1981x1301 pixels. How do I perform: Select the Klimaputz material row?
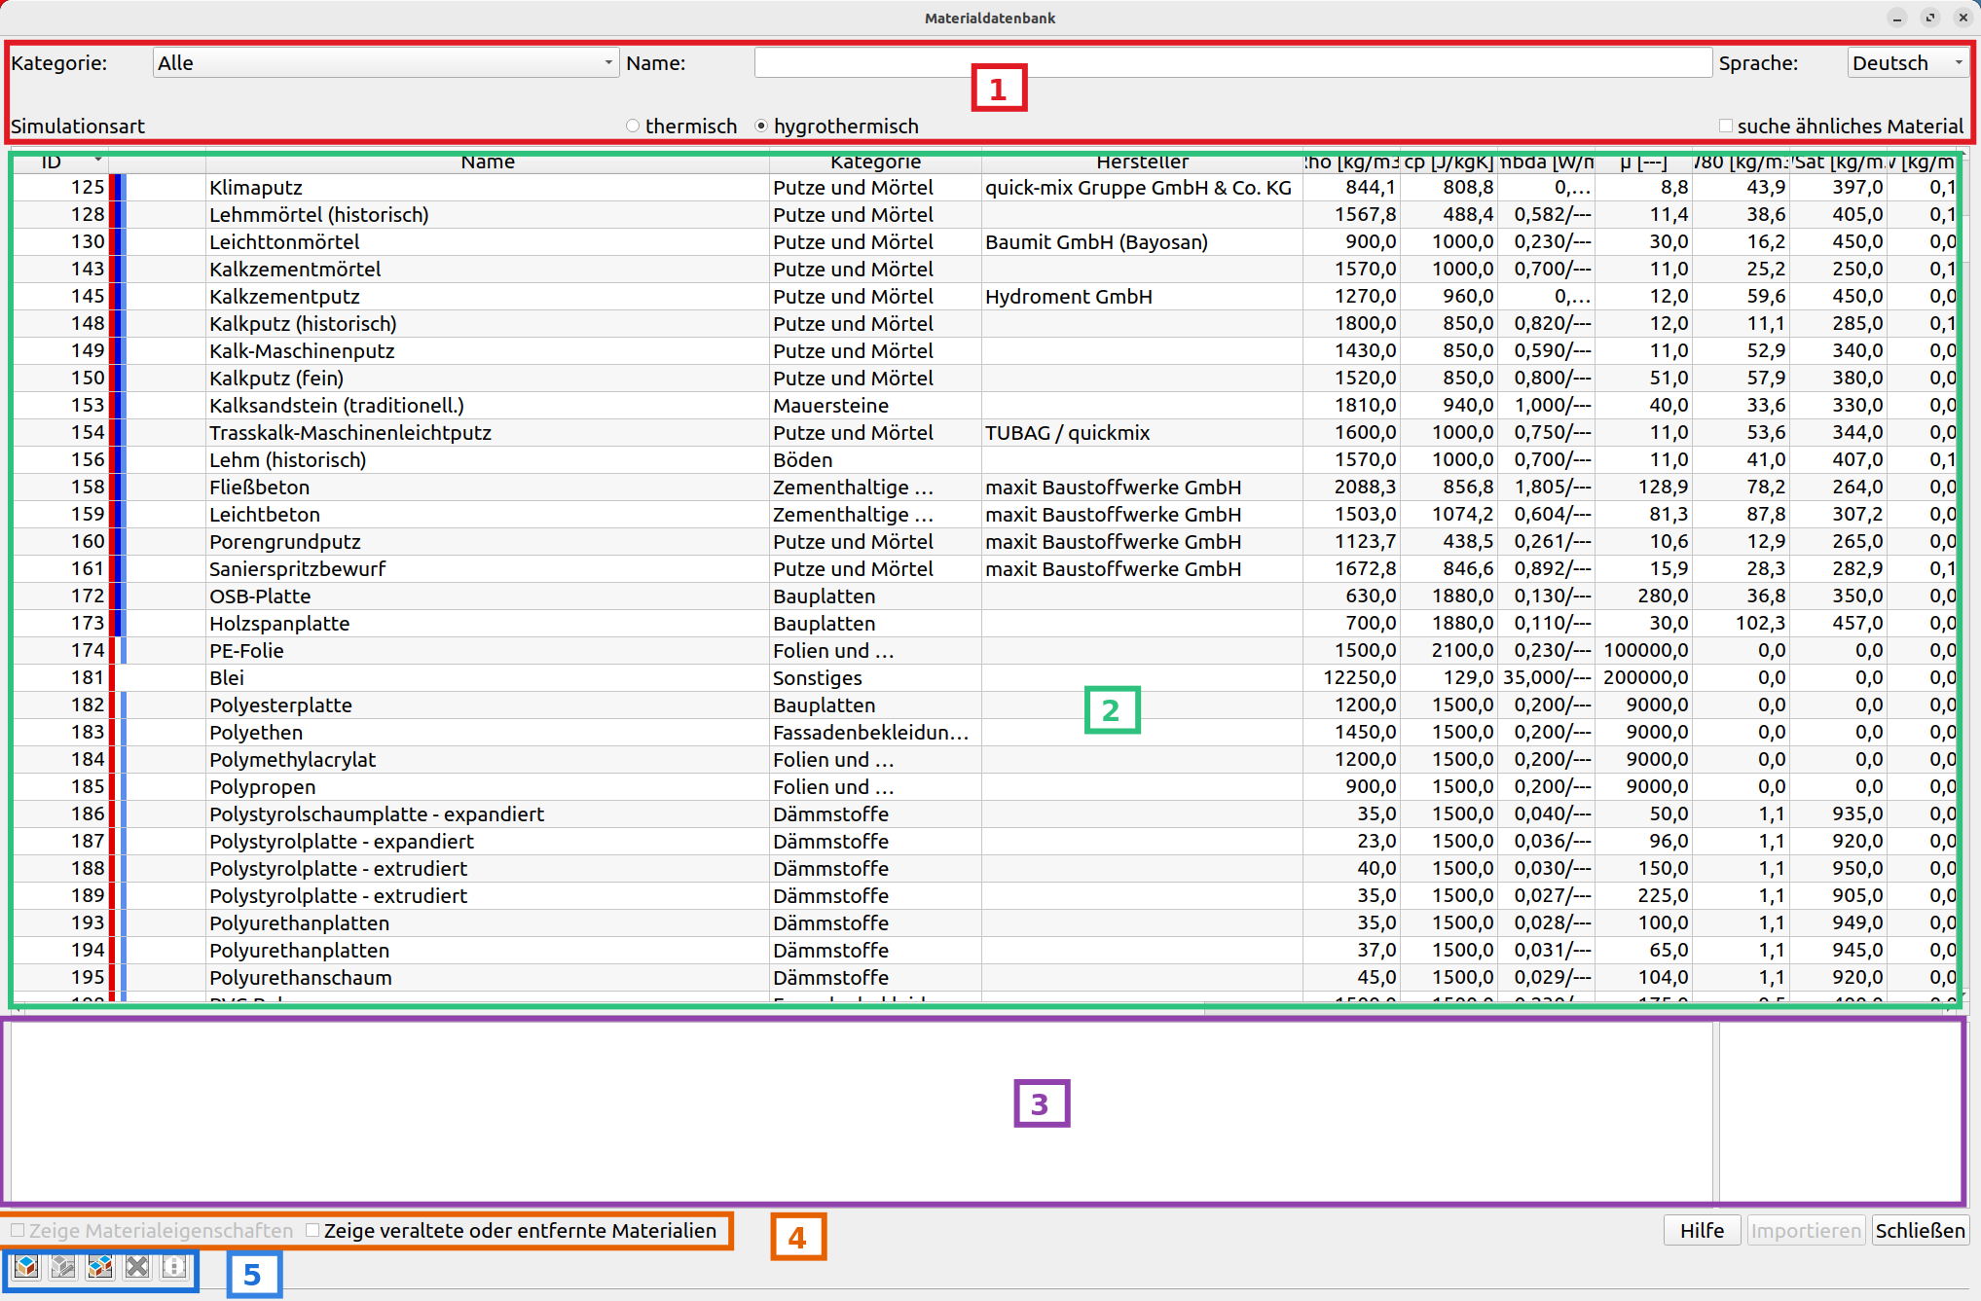(x=984, y=188)
